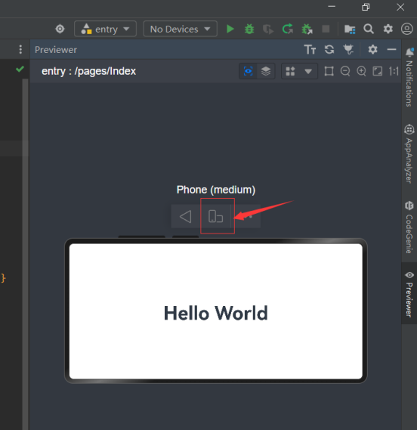Image resolution: width=417 pixels, height=430 pixels.
Task: Toggle the component layers view
Action: click(266, 71)
